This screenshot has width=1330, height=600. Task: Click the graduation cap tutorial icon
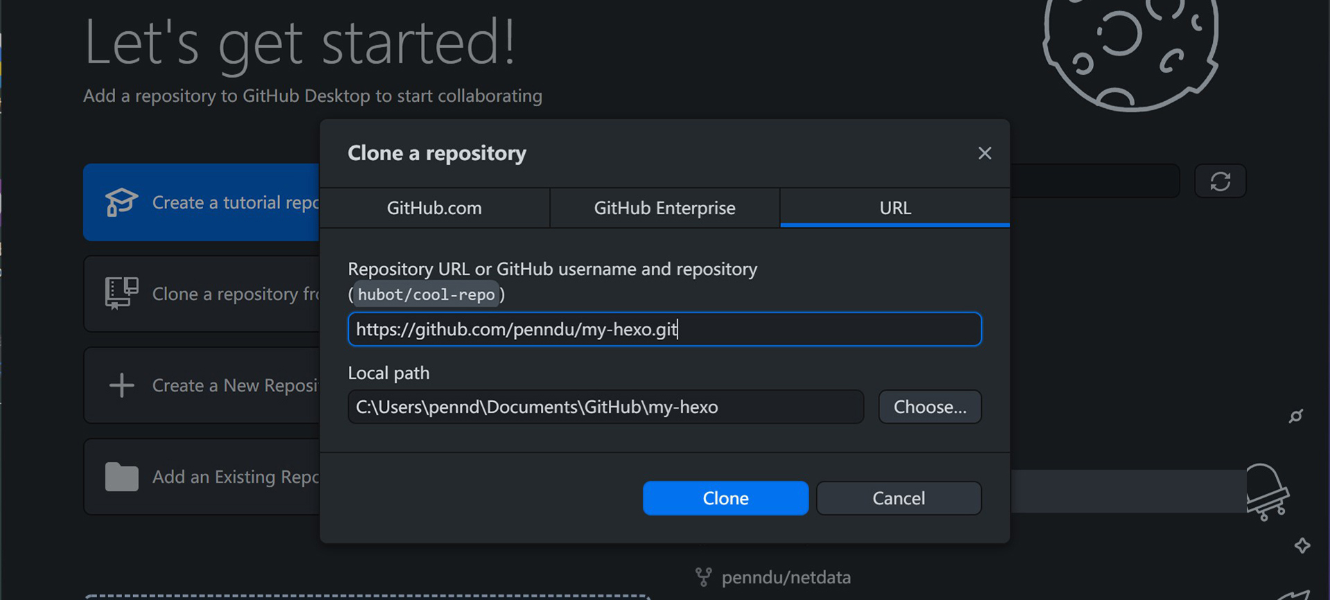[121, 202]
